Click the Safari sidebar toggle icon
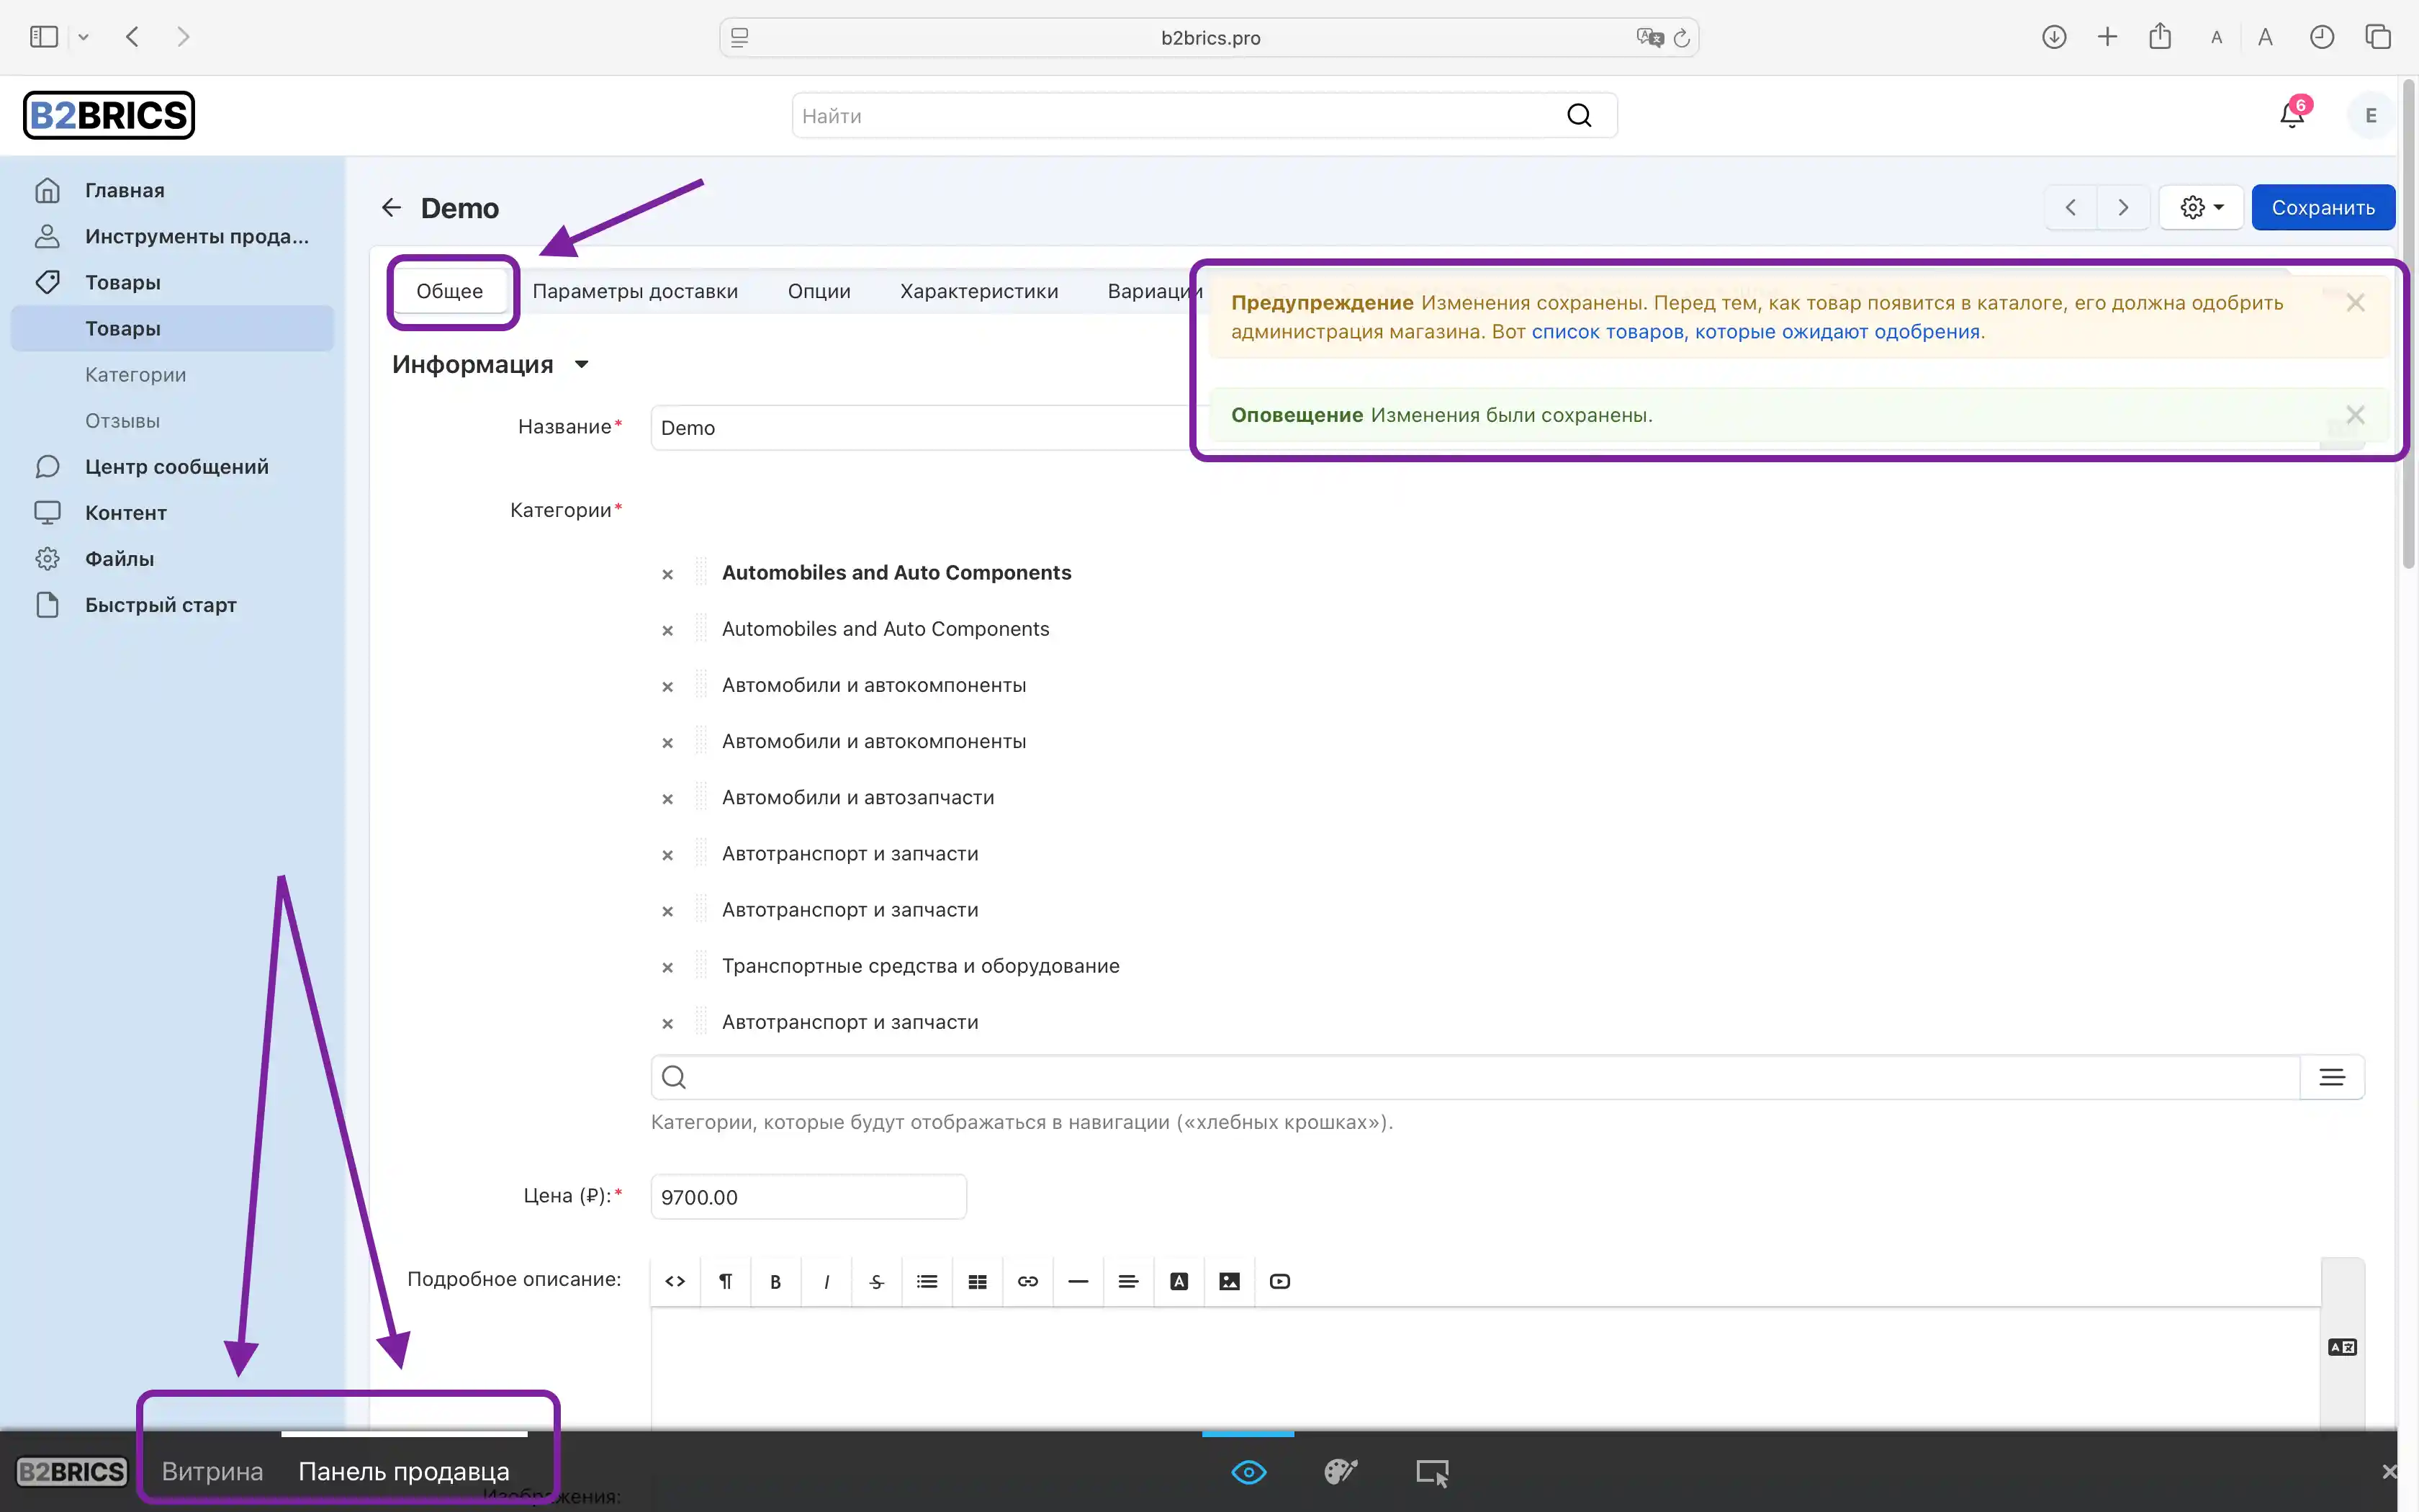 [x=44, y=37]
